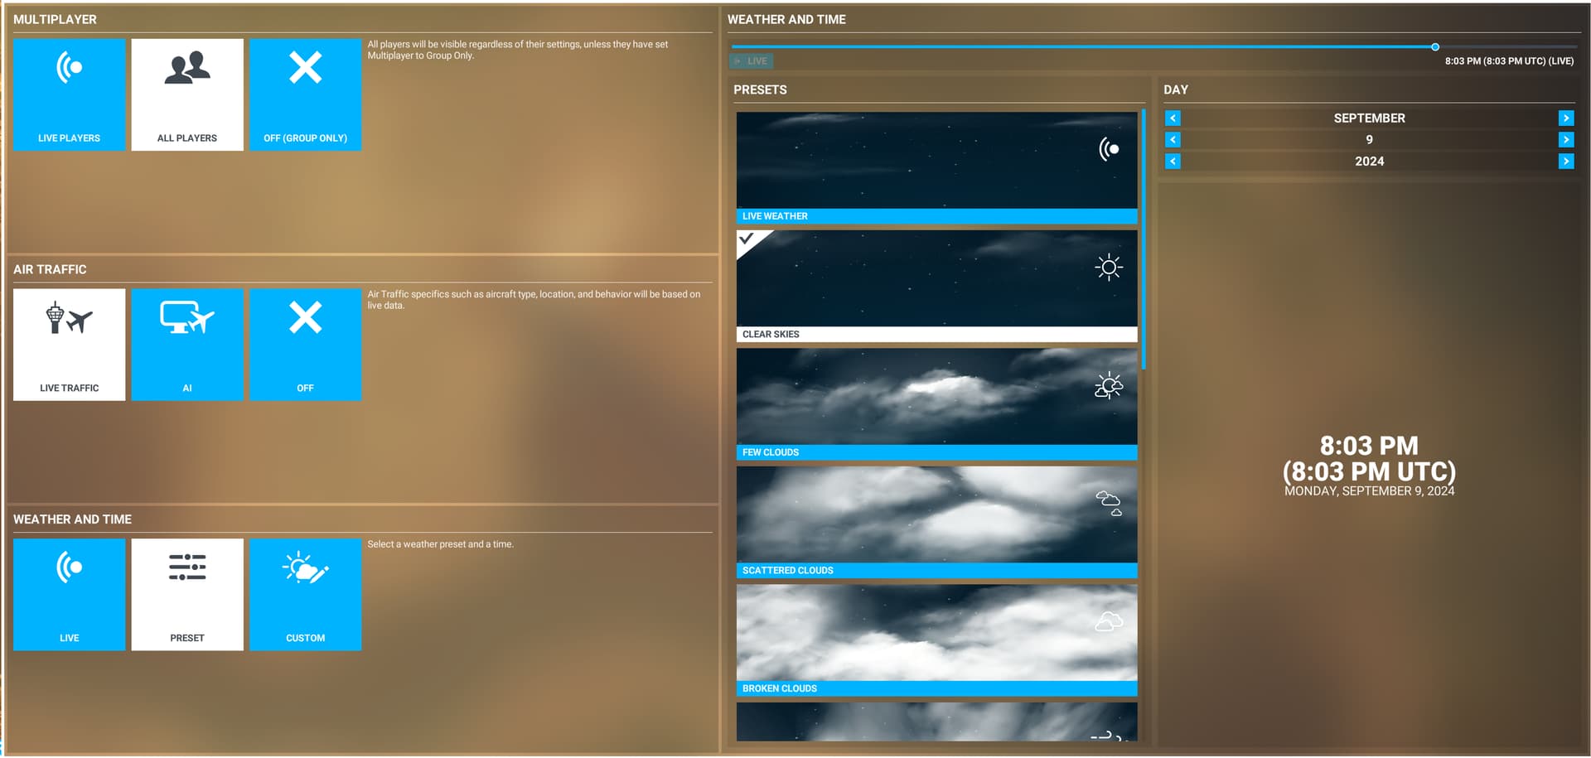Choose All Players multiplayer tile
The width and height of the screenshot is (1591, 758).
pos(187,94)
